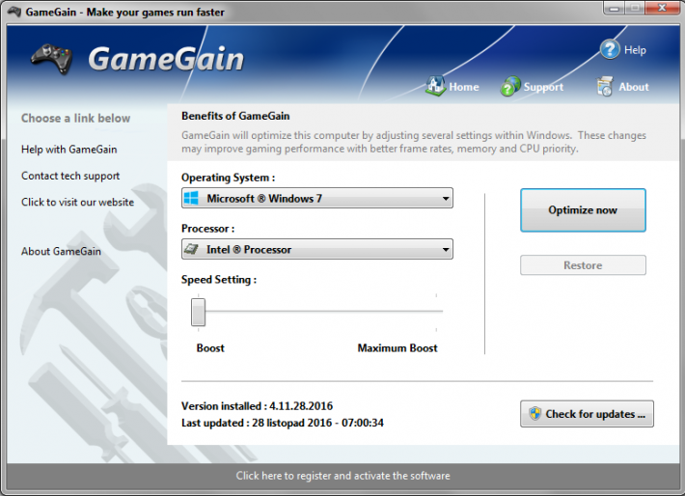Open the Processor dropdown
The width and height of the screenshot is (685, 496).
coord(317,249)
